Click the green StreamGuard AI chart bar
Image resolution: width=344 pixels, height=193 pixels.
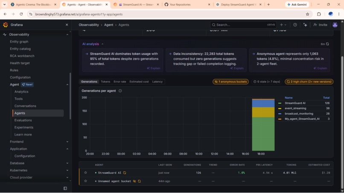[263, 134]
